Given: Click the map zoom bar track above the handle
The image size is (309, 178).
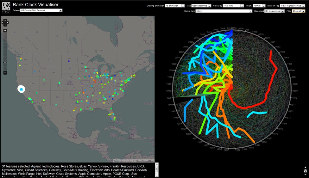Looking at the screenshot, I should (x=5, y=47).
